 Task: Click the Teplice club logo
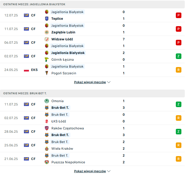coord(46,19)
